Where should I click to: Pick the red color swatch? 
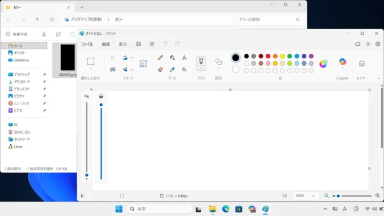point(268,56)
